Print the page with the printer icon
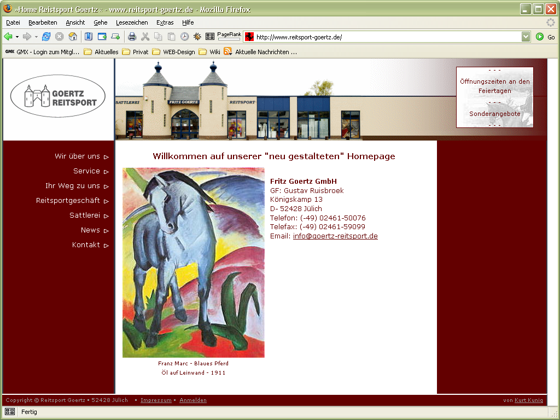This screenshot has width=560, height=420. tap(132, 37)
